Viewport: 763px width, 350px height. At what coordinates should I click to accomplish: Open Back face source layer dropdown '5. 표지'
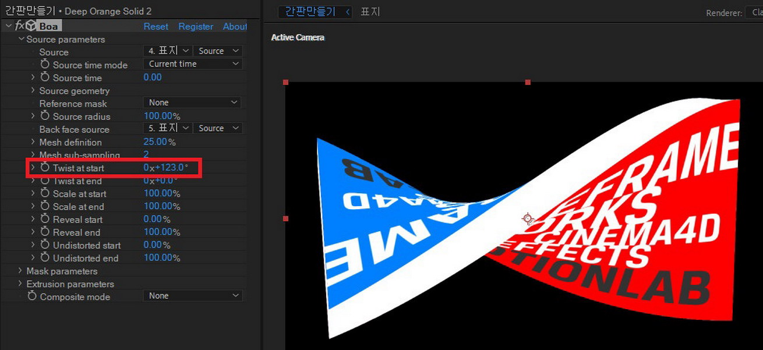click(x=168, y=128)
